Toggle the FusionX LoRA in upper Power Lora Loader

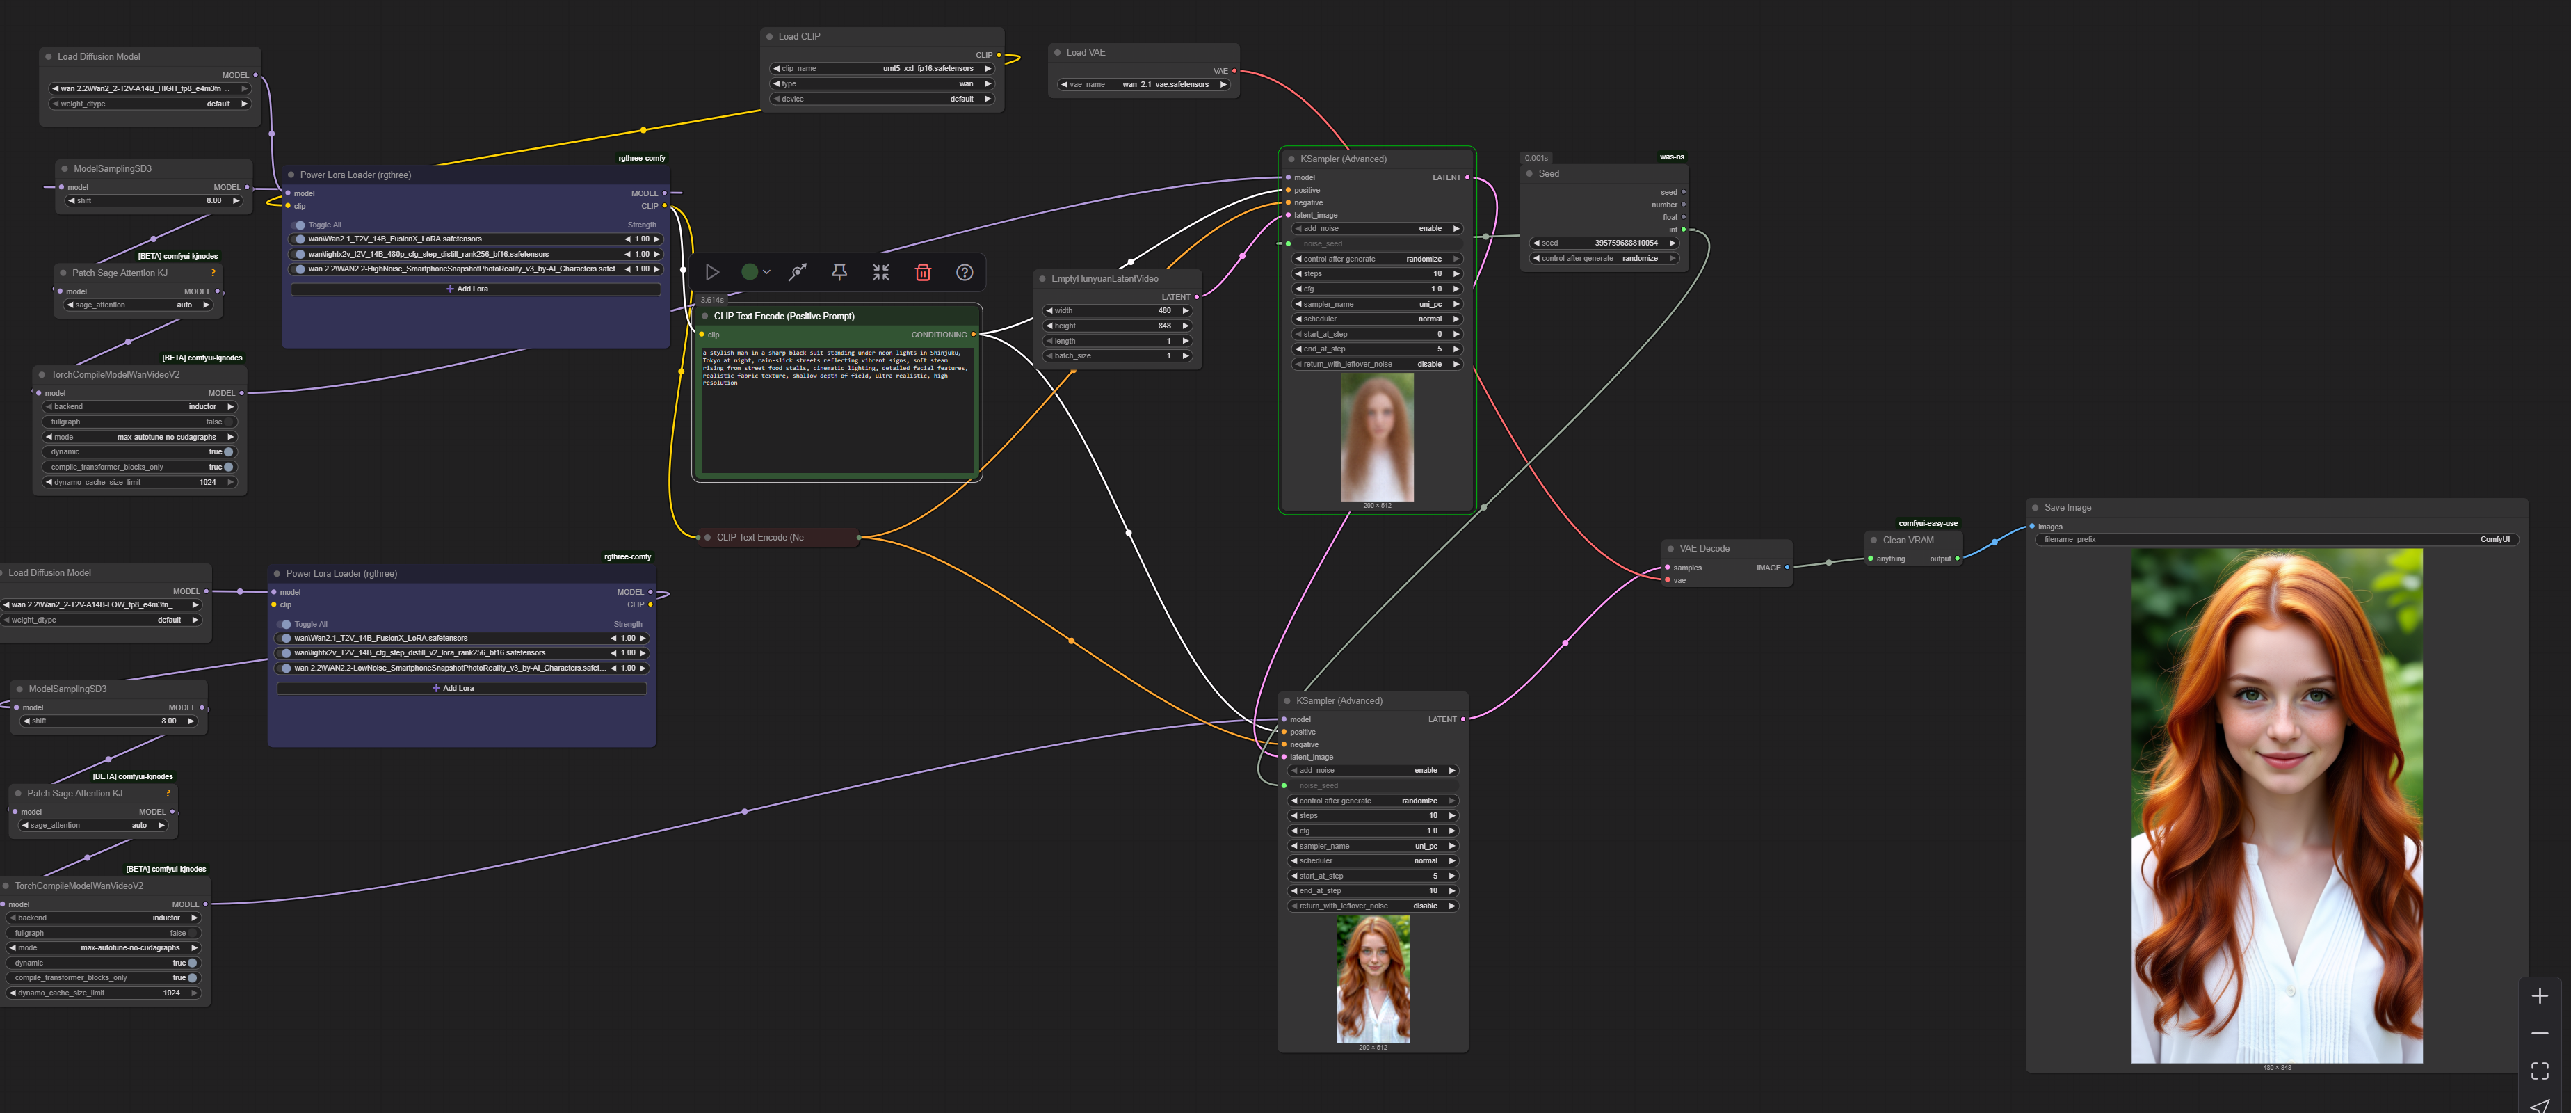click(x=300, y=239)
